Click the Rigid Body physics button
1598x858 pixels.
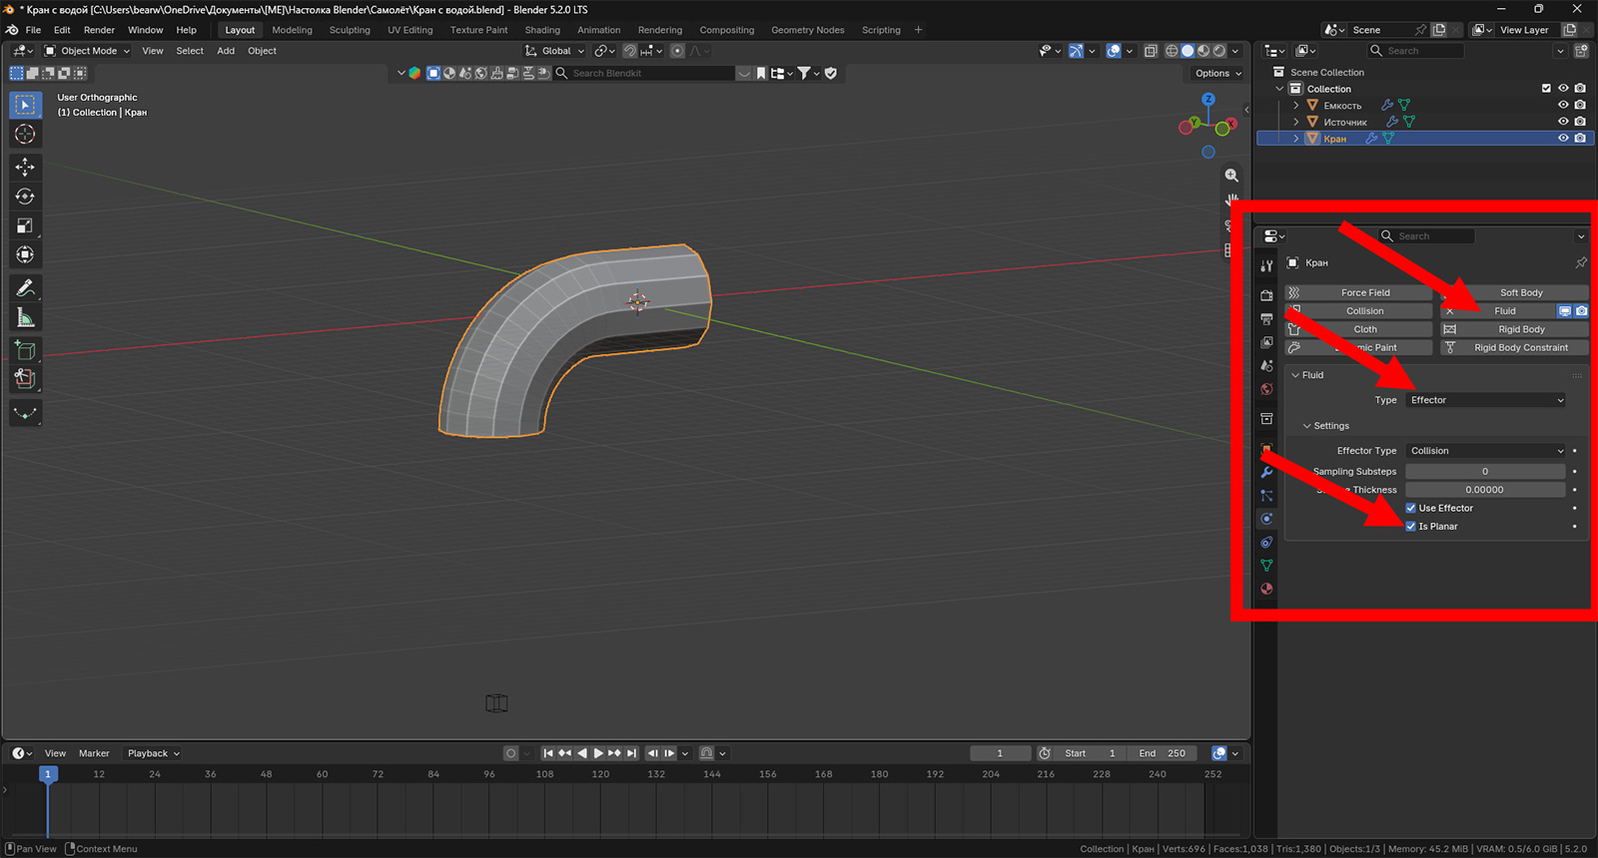click(x=1514, y=329)
